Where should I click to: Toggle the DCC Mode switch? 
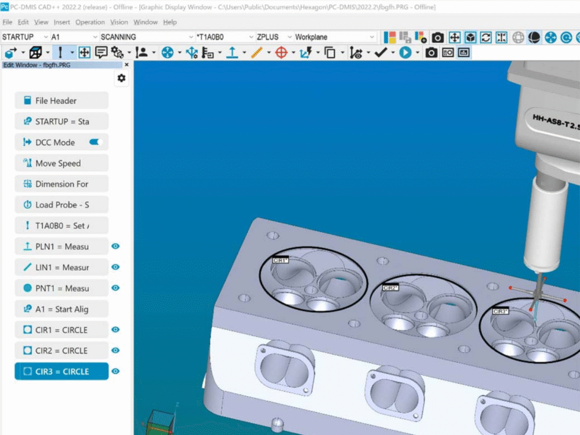(x=96, y=142)
